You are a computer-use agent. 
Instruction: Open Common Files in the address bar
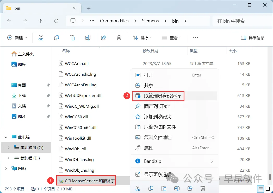pyautogui.click(x=114, y=21)
